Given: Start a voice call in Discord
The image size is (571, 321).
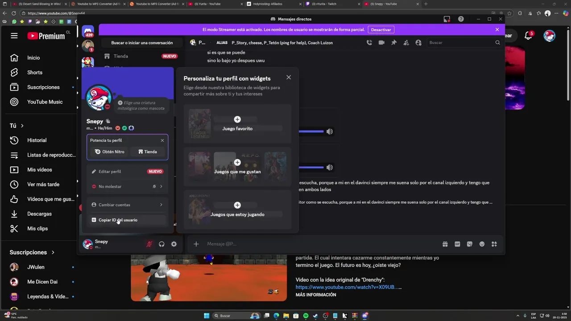Looking at the screenshot, I should (x=369, y=42).
